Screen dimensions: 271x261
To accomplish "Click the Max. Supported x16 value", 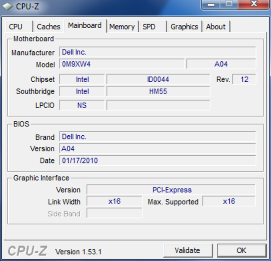I will pyautogui.click(x=229, y=201).
